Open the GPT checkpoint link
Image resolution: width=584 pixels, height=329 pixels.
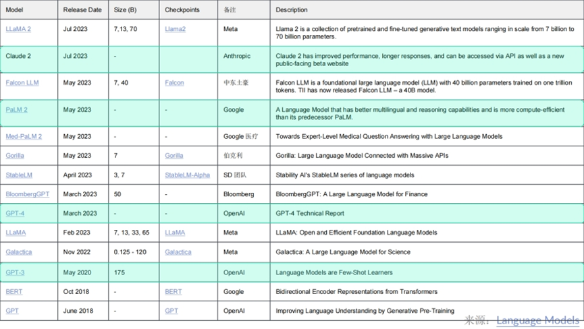tap(171, 311)
